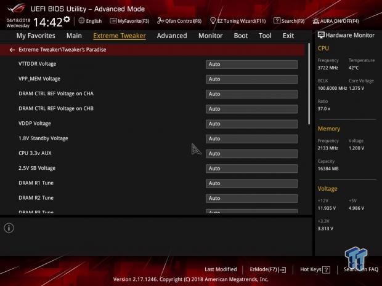Viewport: 382px width, 286px height.
Task: Click the Hot Keys question mark icon
Action: (x=327, y=270)
